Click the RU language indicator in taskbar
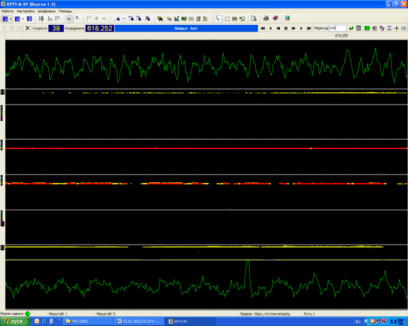This screenshot has height=326, width=408. pyautogui.click(x=357, y=321)
